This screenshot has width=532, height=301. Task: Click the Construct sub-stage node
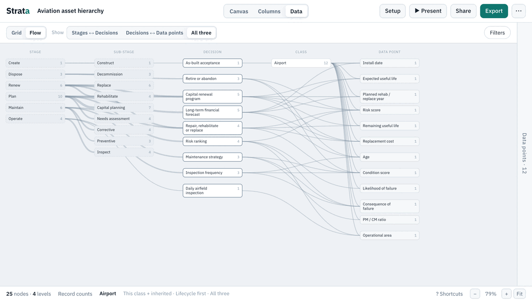(x=124, y=63)
